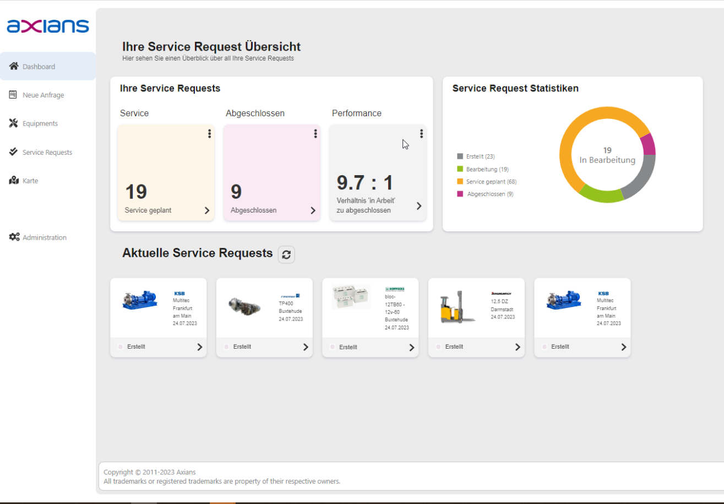Click the orange Service geplant legend swatch
The height and width of the screenshot is (504, 724).
coord(460,181)
